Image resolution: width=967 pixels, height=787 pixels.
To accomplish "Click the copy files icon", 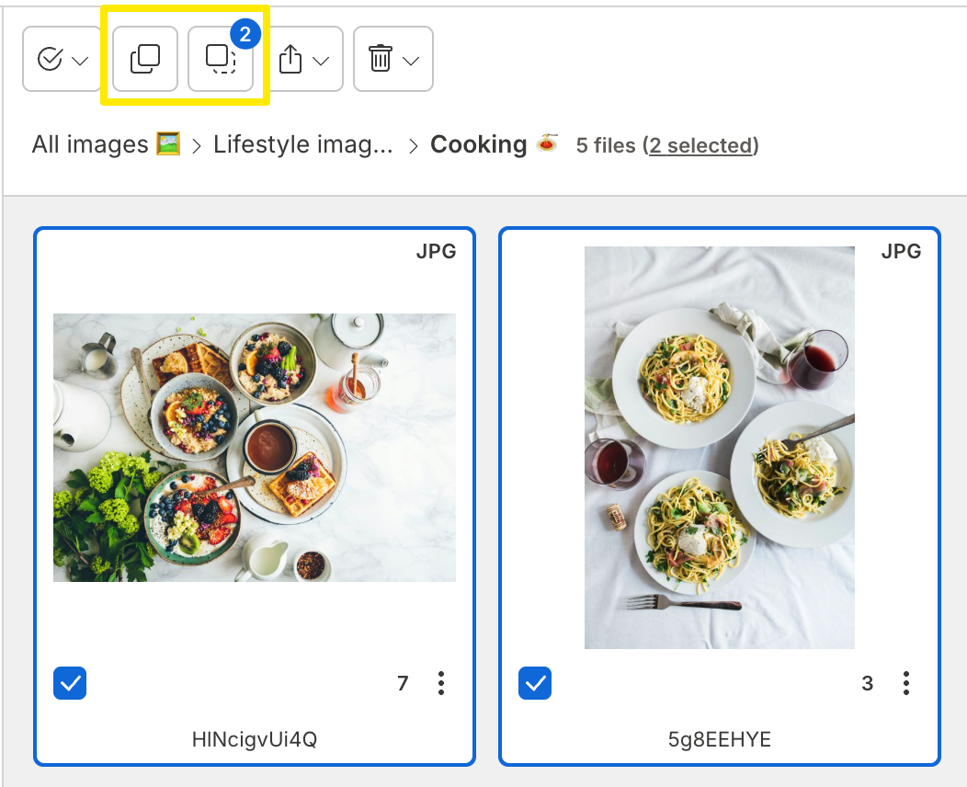I will pos(144,59).
